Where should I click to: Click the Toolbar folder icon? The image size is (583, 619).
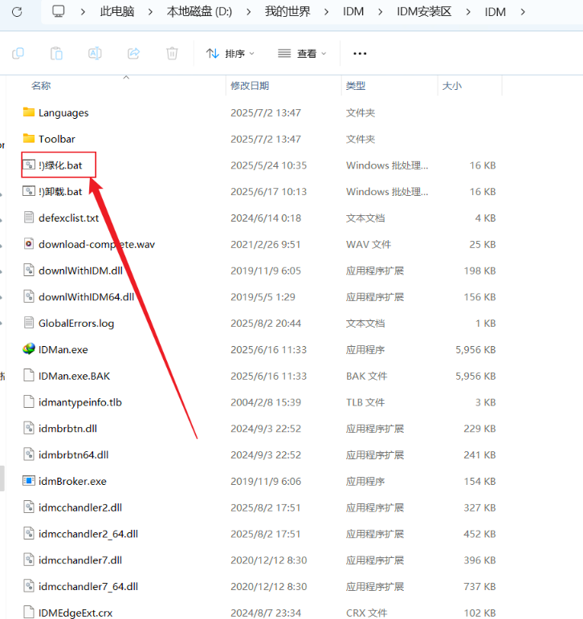point(29,139)
